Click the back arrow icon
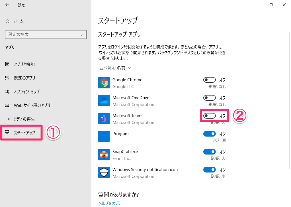The width and height of the screenshot is (291, 207). (x=7, y=5)
